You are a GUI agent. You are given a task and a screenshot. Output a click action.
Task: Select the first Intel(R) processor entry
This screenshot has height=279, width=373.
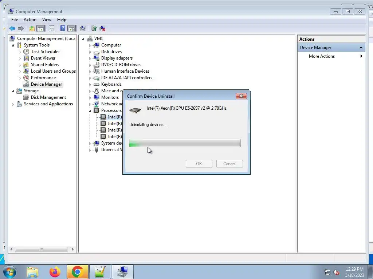pos(115,117)
